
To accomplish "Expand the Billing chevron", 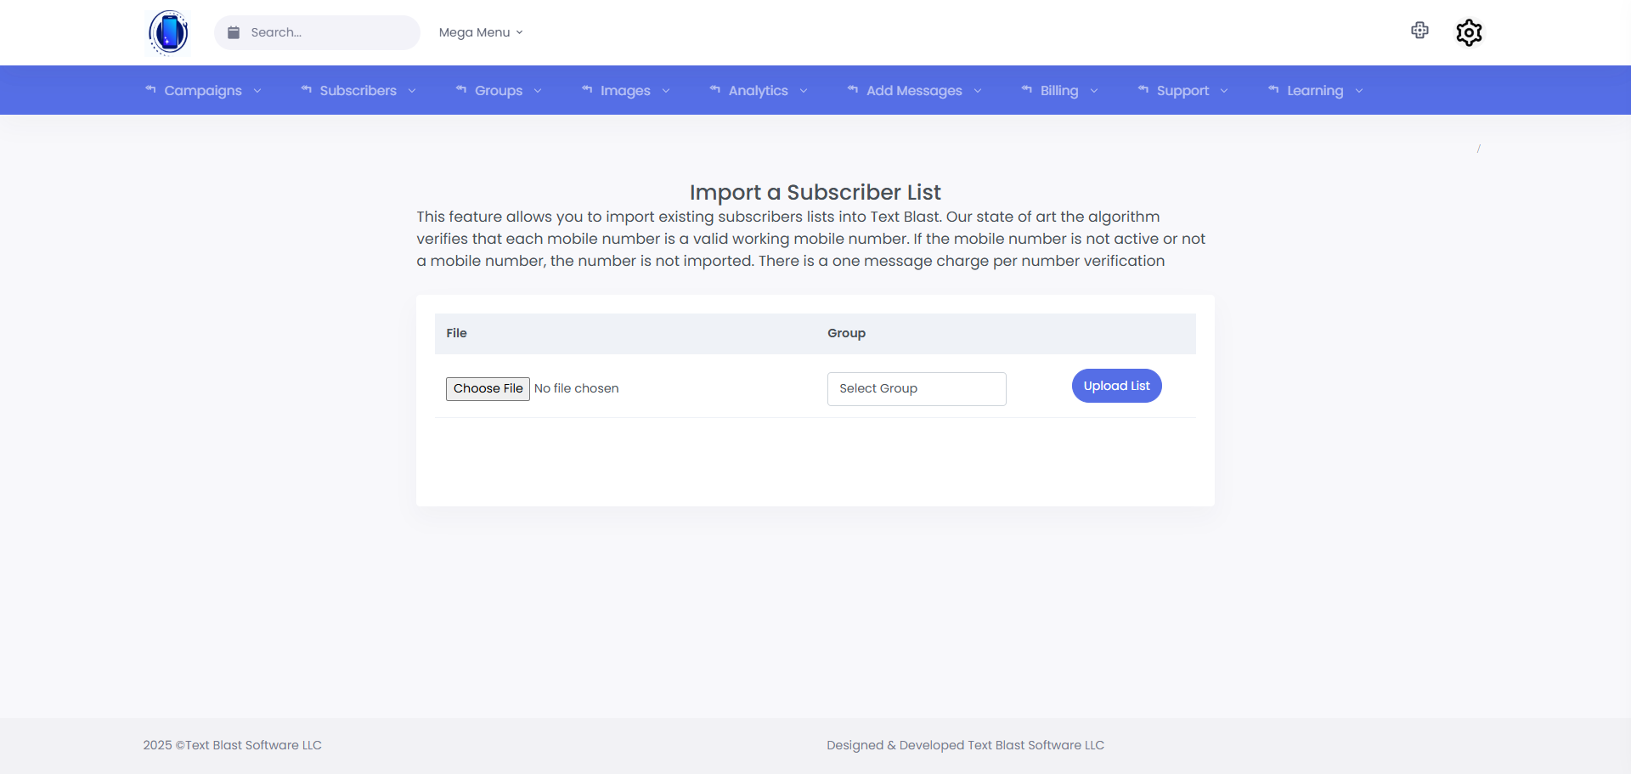I will 1094,91.
